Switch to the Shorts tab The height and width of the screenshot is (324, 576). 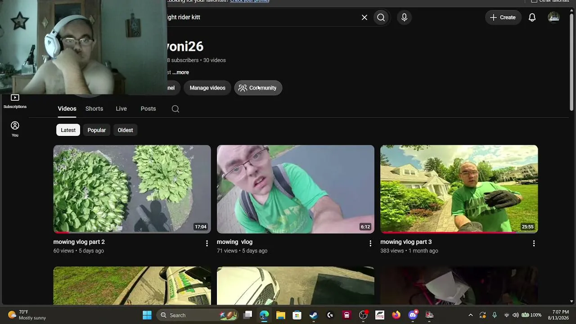(x=94, y=109)
